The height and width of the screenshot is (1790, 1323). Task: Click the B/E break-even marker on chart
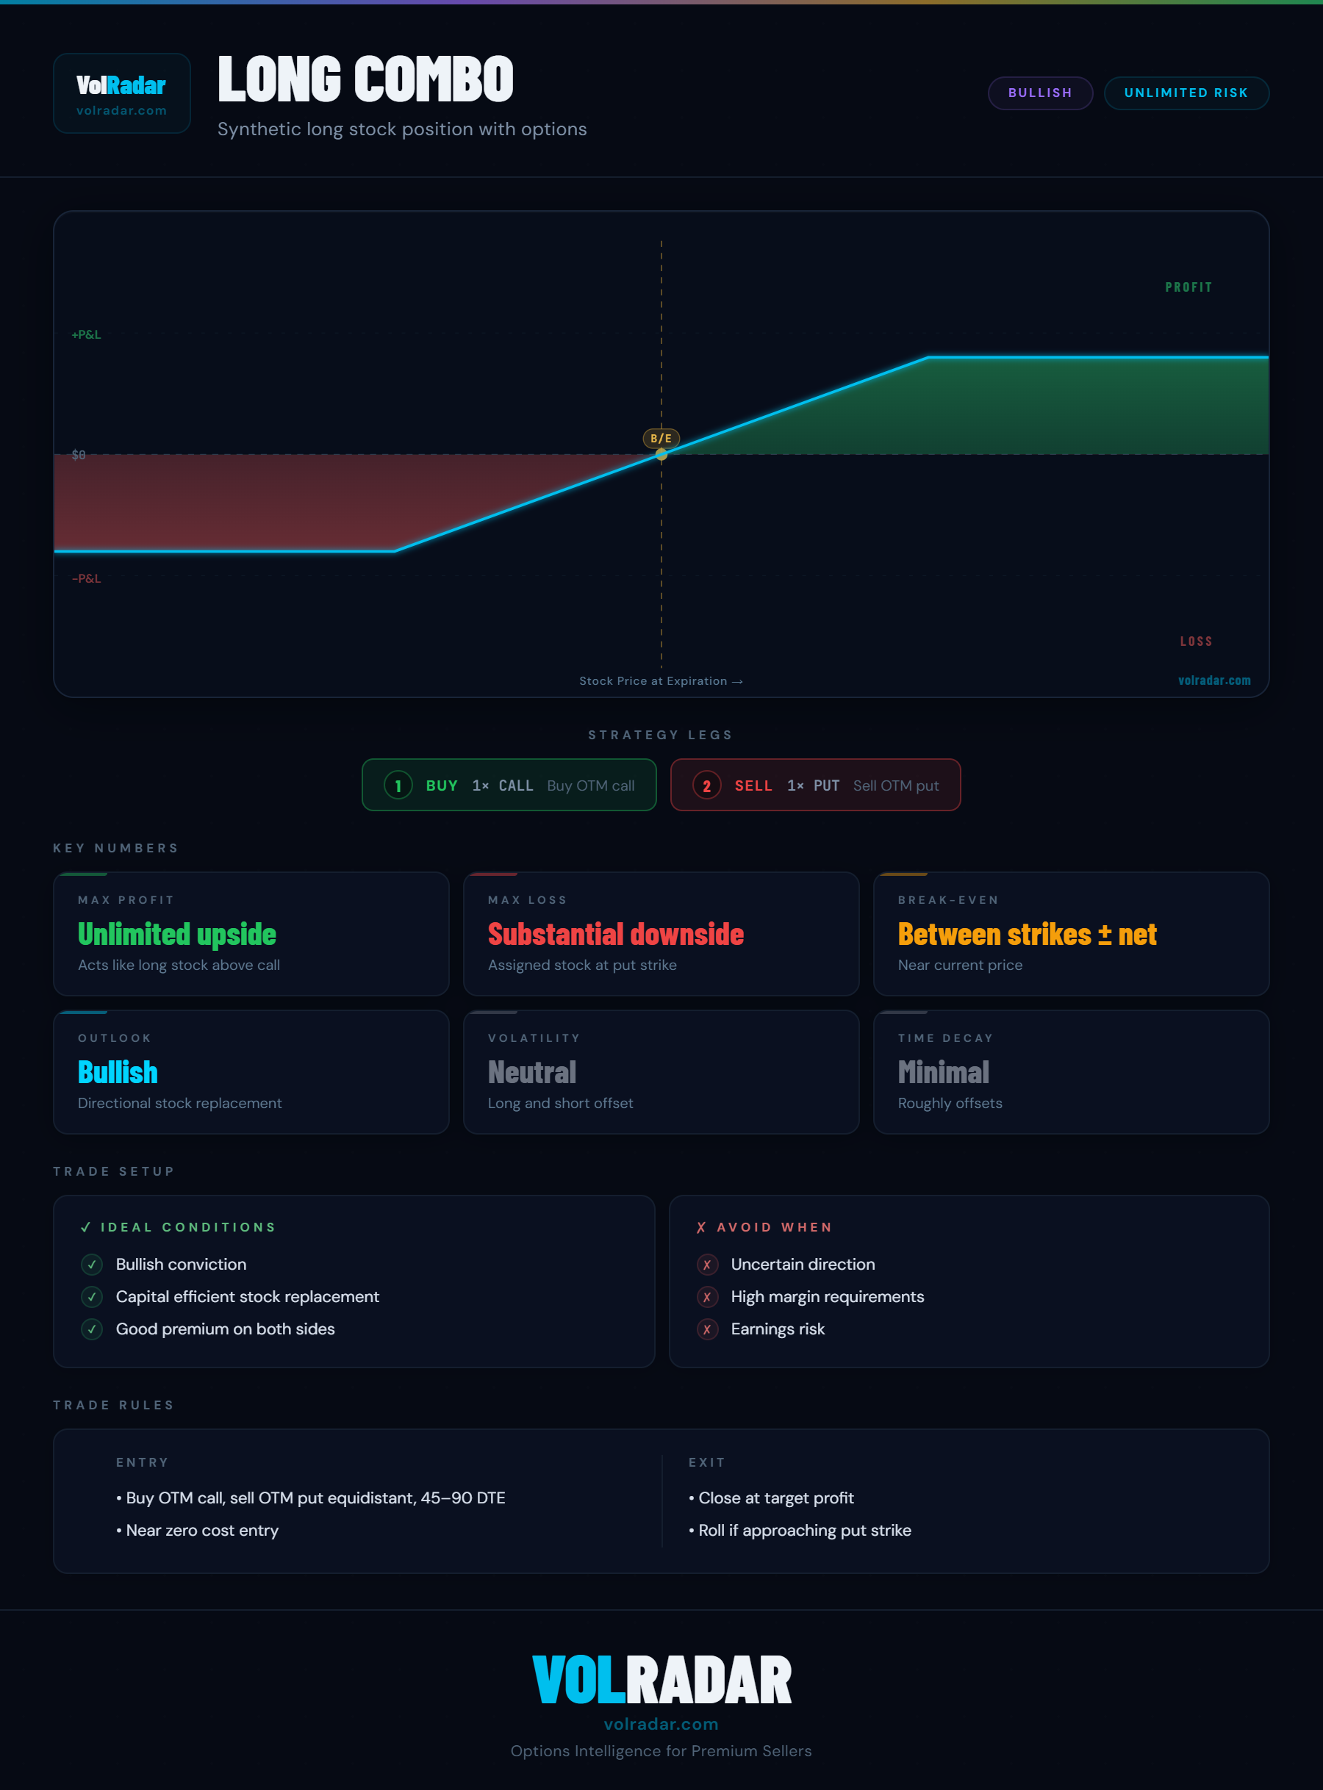coord(661,439)
